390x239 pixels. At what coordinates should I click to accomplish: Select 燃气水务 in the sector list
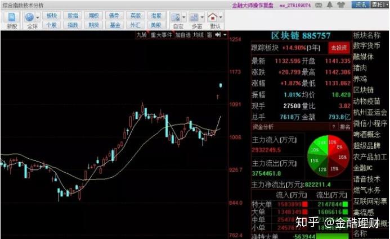(x=367, y=190)
